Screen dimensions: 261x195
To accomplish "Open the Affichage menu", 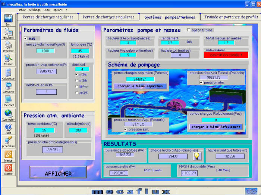I will [34, 10].
